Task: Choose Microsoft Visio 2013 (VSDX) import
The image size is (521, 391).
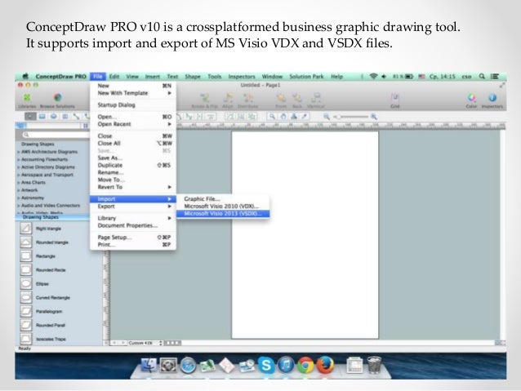Action: coord(223,214)
